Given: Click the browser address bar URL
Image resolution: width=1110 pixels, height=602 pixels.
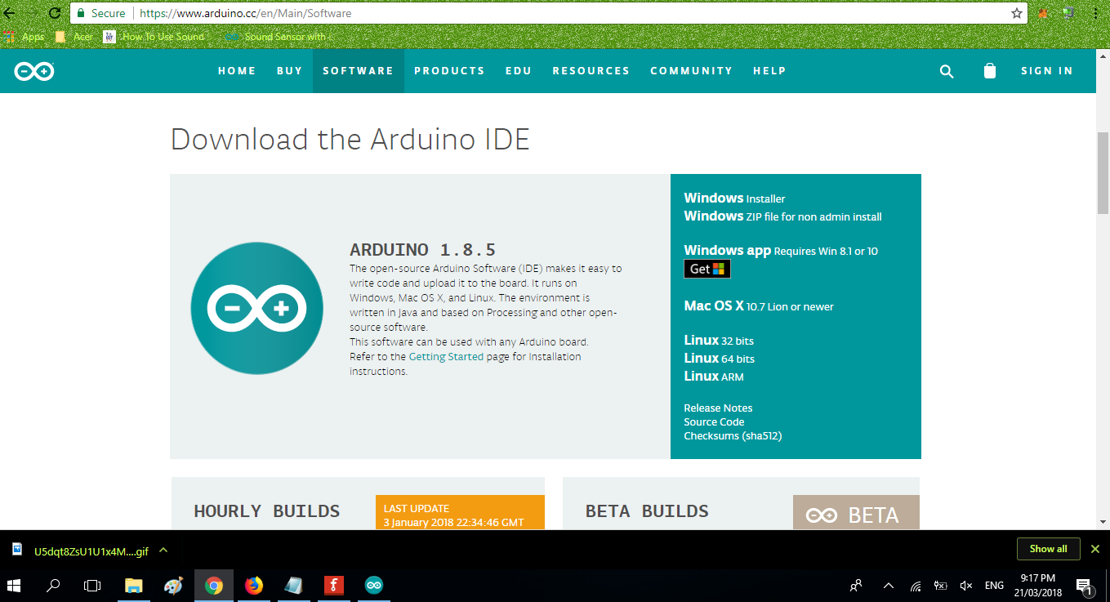Looking at the screenshot, I should pos(246,13).
